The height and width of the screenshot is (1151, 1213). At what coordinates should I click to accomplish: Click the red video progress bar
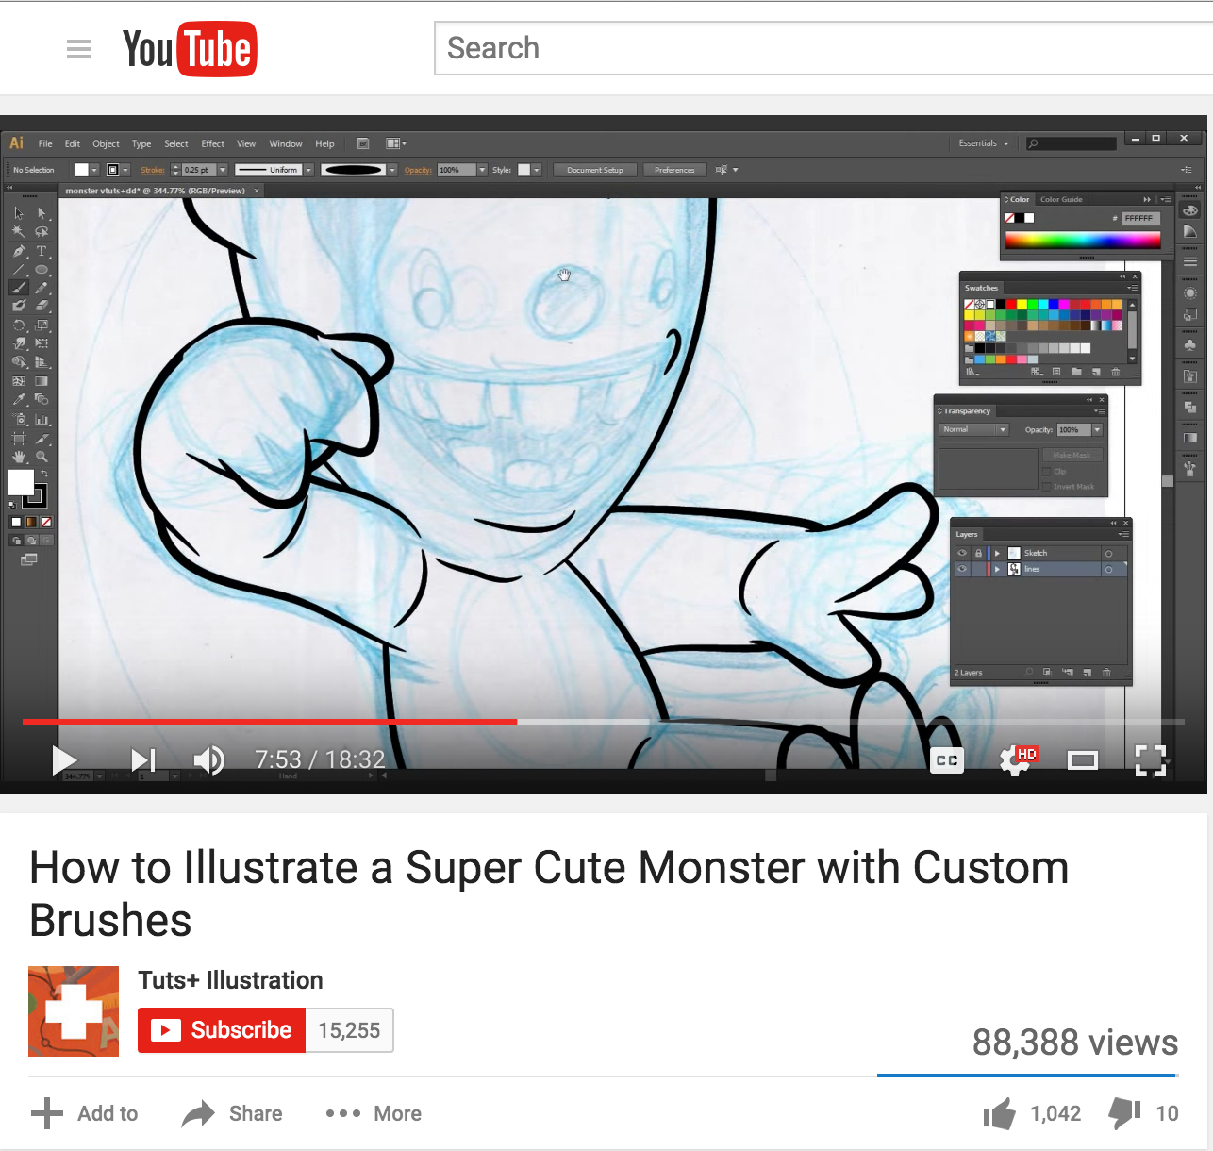pos(270,722)
